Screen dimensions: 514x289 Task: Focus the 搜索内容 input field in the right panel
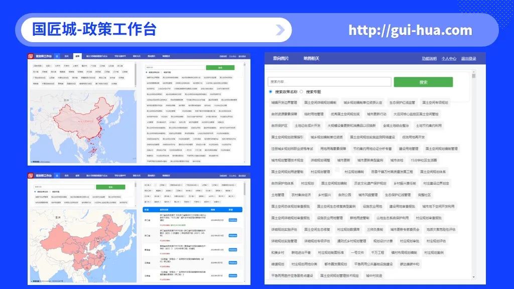tap(329, 82)
